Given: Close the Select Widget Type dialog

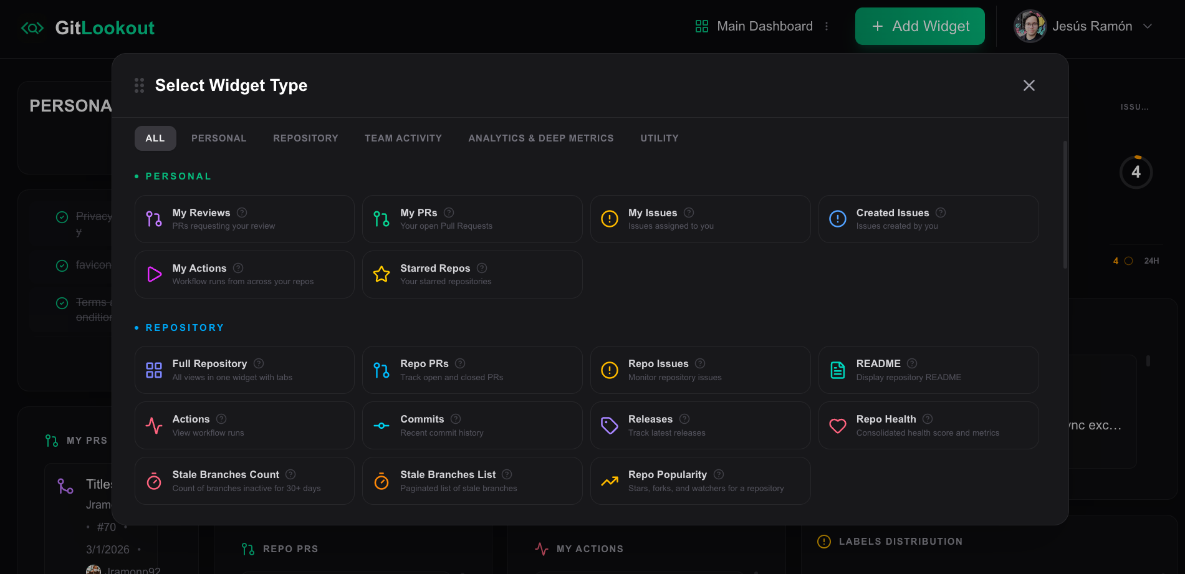Looking at the screenshot, I should pos(1029,85).
